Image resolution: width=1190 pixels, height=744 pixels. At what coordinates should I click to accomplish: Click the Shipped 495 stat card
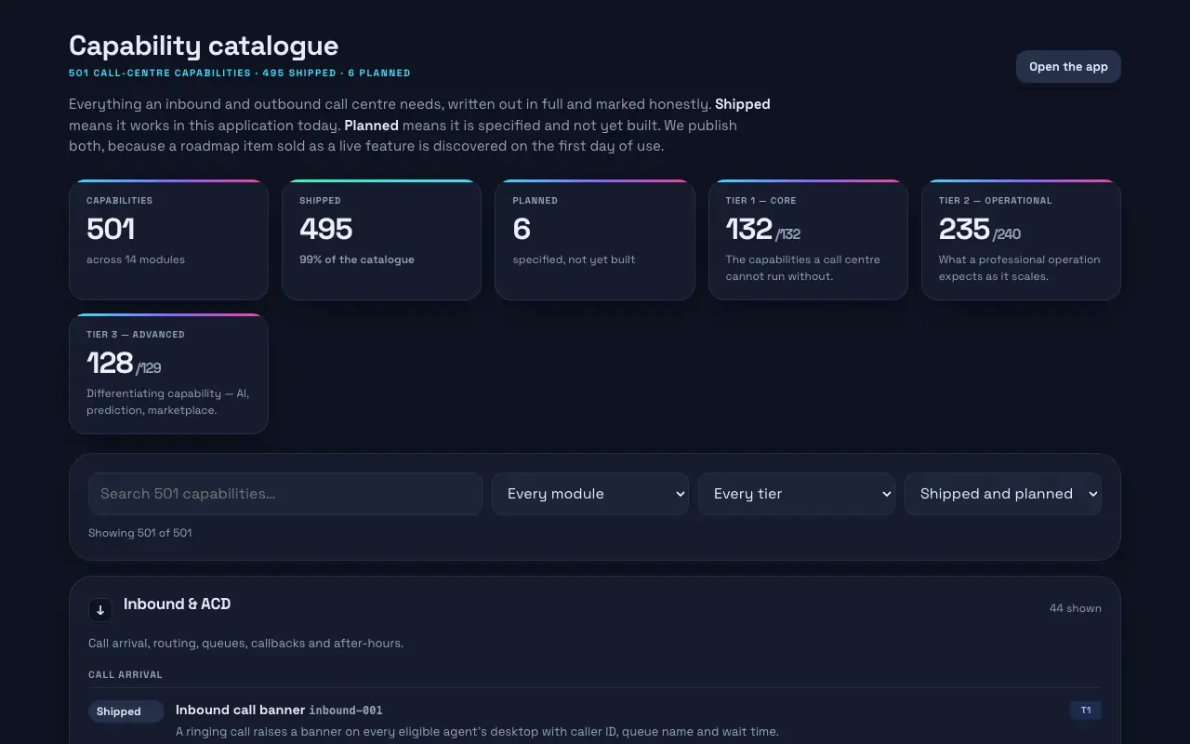(x=381, y=240)
